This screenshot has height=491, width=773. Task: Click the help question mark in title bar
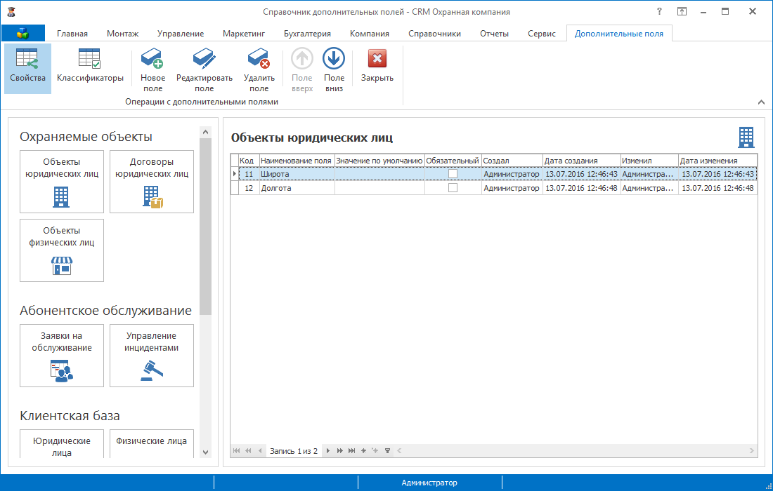point(659,11)
